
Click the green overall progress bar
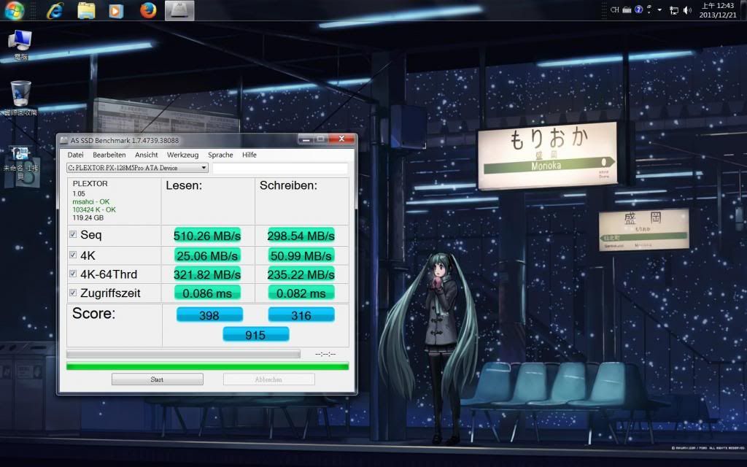(207, 366)
